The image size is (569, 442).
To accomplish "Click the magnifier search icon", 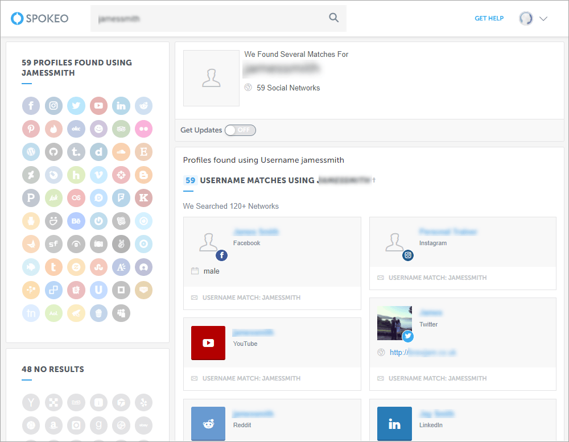I will [334, 18].
